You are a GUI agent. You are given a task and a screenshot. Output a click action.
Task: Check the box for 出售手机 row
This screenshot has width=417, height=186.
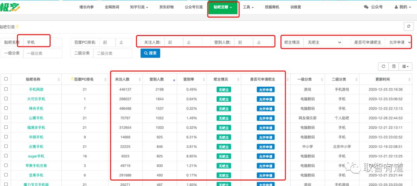pyautogui.click(x=6, y=146)
